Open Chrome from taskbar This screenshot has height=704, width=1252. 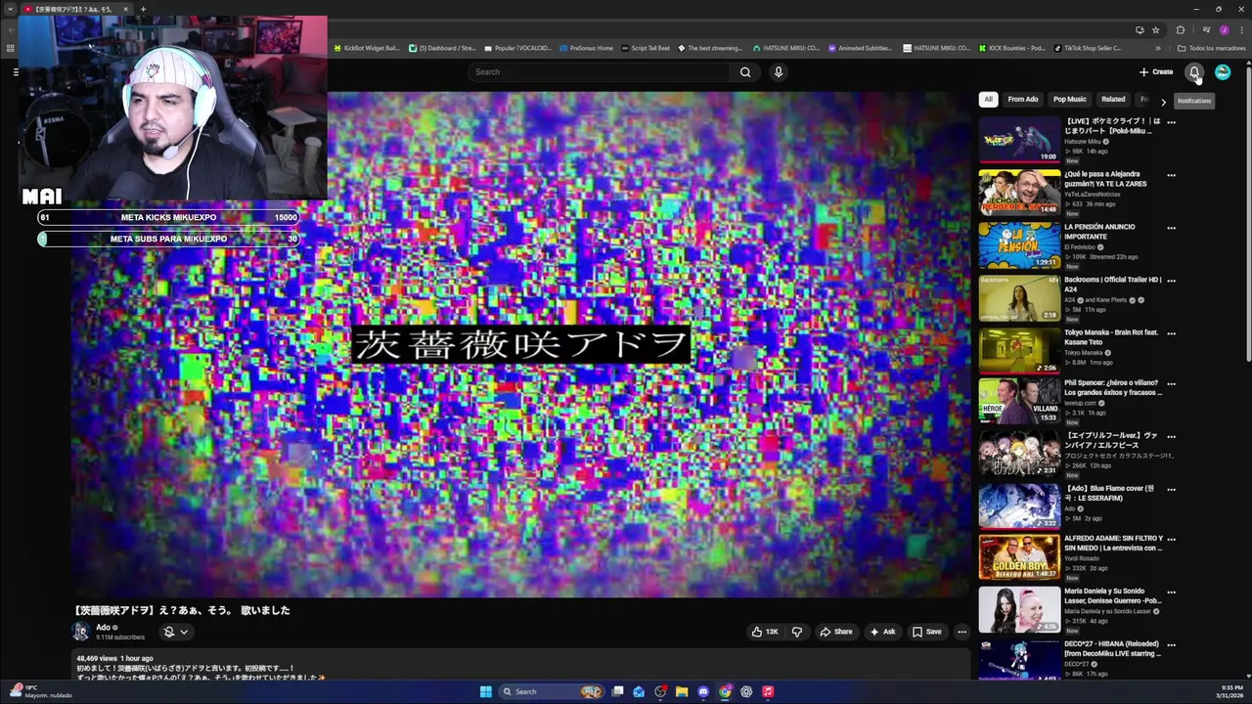click(x=725, y=691)
